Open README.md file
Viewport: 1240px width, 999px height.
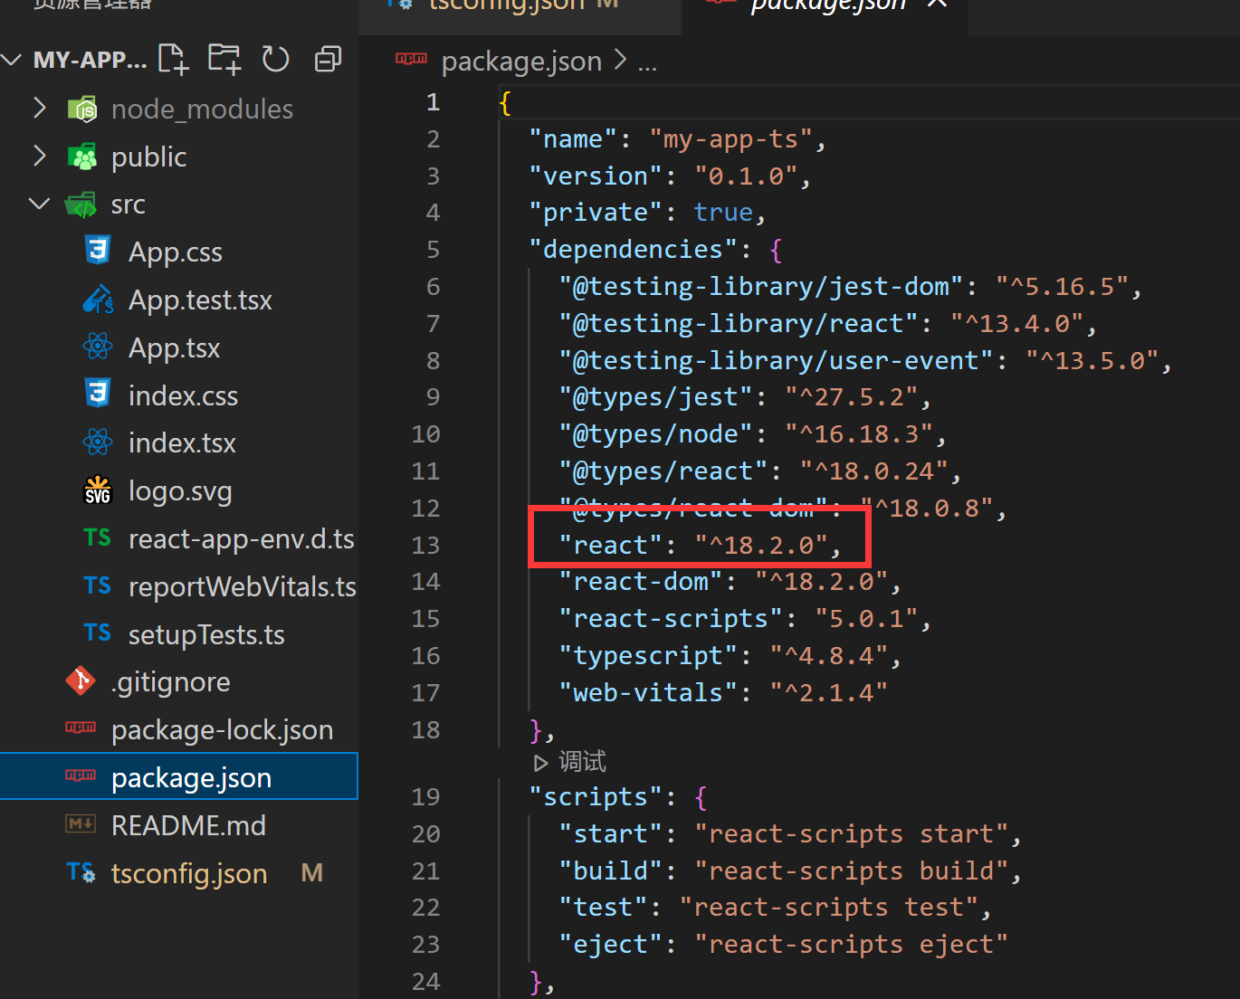pyautogui.click(x=188, y=826)
